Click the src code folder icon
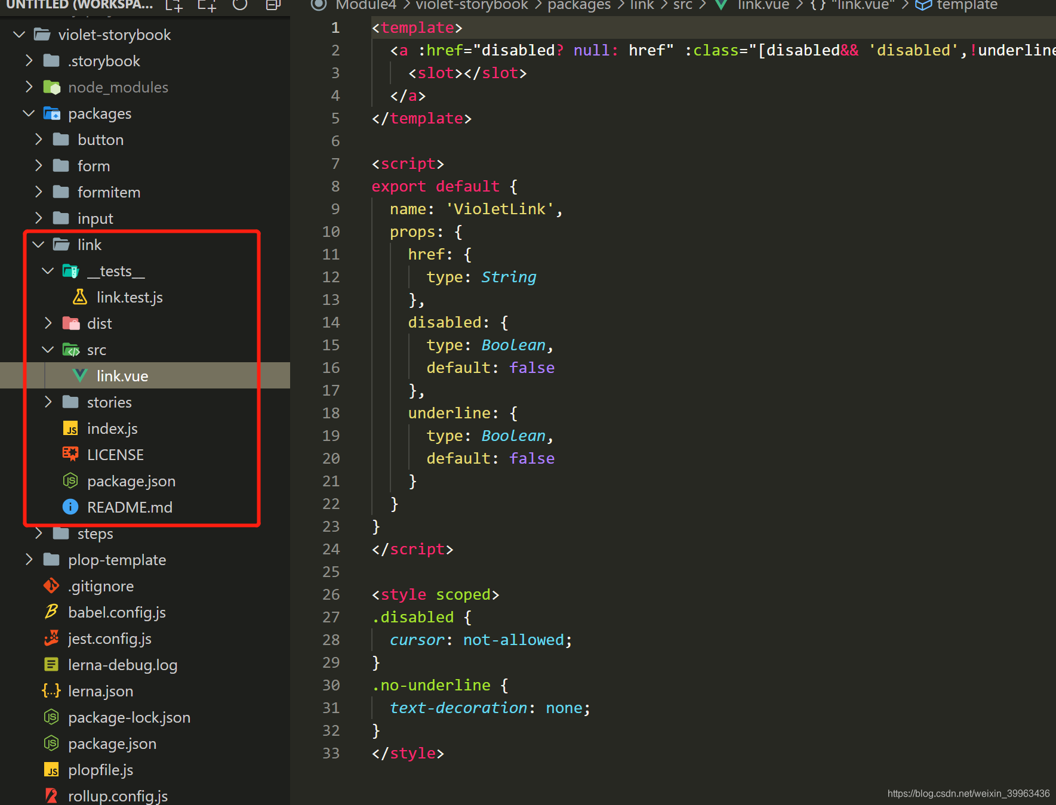This screenshot has width=1056, height=805. 70,350
